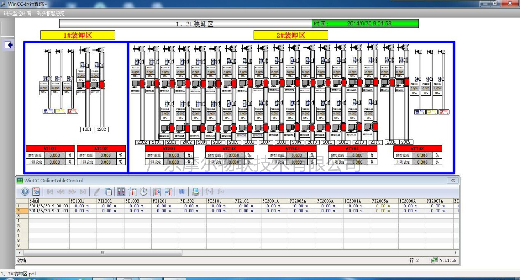Click the 1#装卸区 yellow label button
This screenshot has width=520, height=280.
78,35
